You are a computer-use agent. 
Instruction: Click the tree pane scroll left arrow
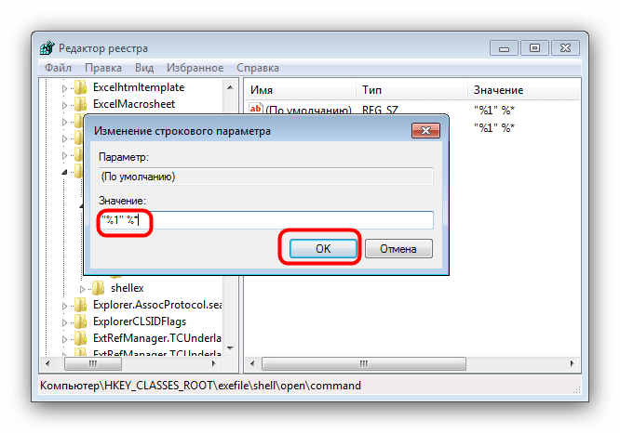click(x=47, y=363)
